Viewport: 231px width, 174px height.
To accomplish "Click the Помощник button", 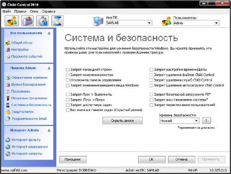I will tap(73, 160).
